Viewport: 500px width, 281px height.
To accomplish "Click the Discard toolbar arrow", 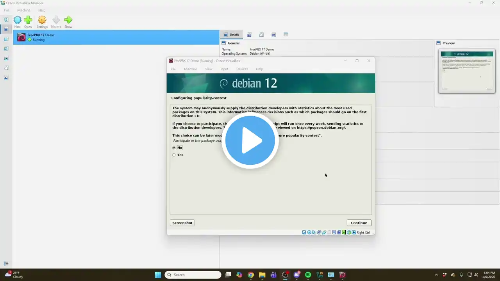I will coord(56,22).
